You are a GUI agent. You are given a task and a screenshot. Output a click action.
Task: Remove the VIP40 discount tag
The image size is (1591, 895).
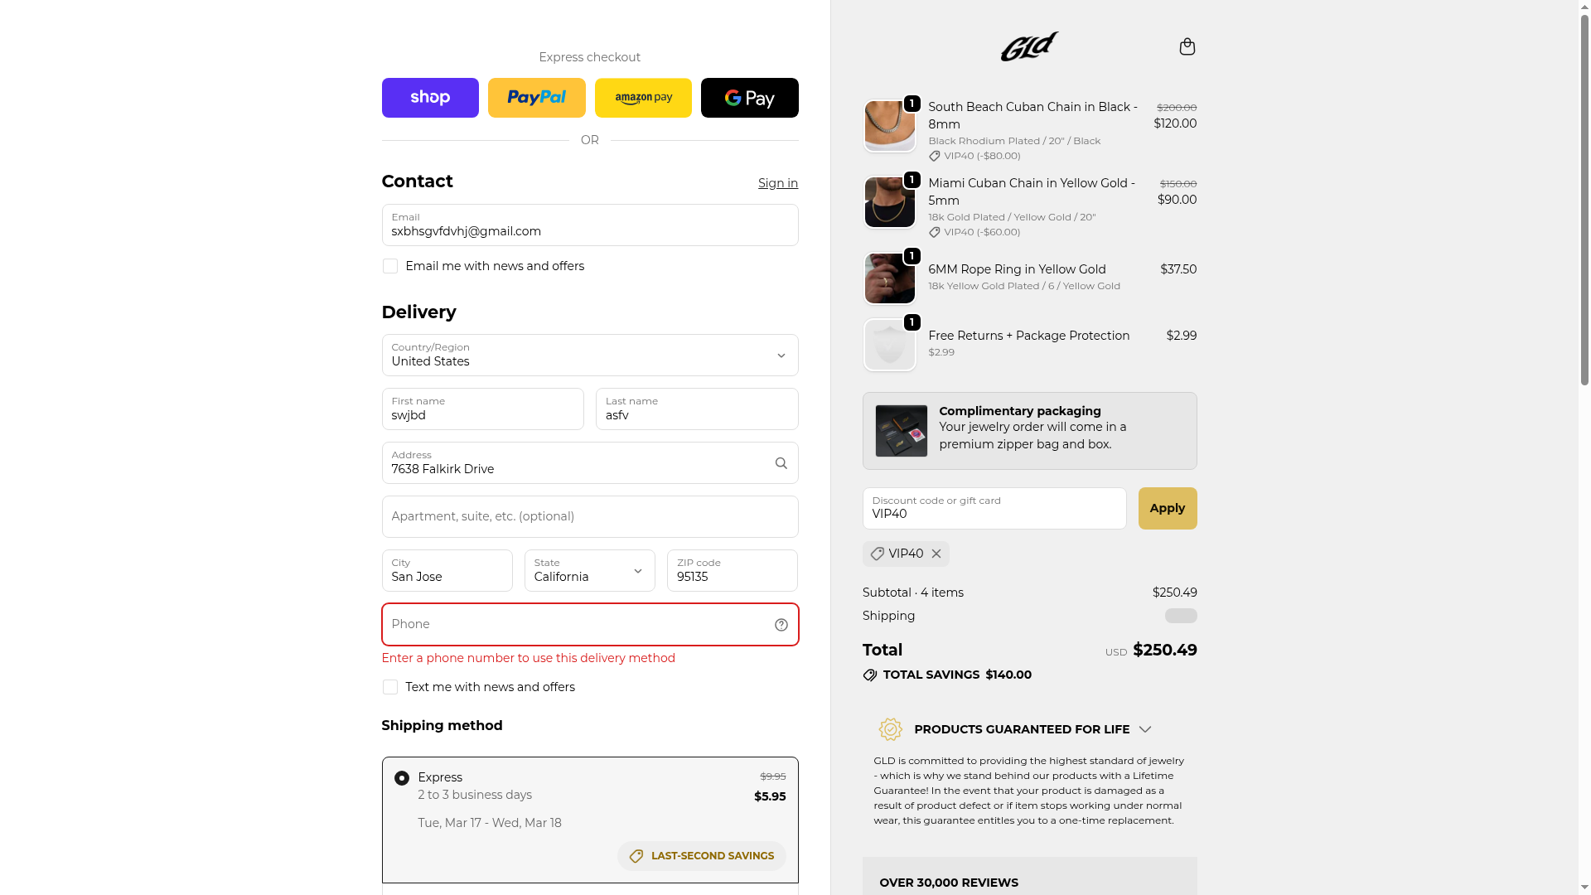(936, 554)
